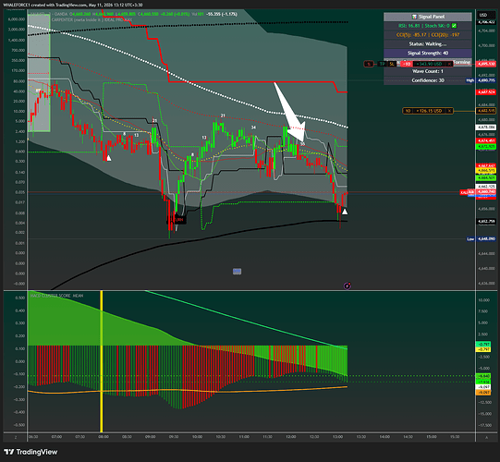Click the purple replay marker icon on the chart
Image resolution: width=500 pixels, height=462 pixels.
(348, 286)
